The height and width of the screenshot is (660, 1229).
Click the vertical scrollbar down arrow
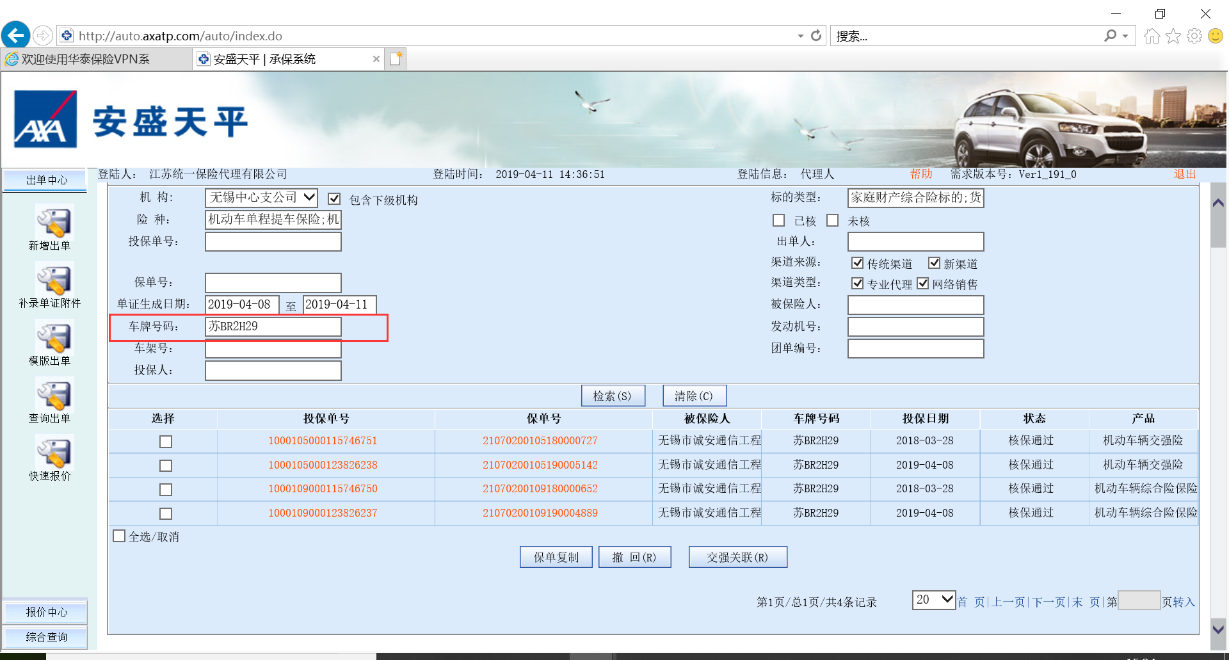1218,629
